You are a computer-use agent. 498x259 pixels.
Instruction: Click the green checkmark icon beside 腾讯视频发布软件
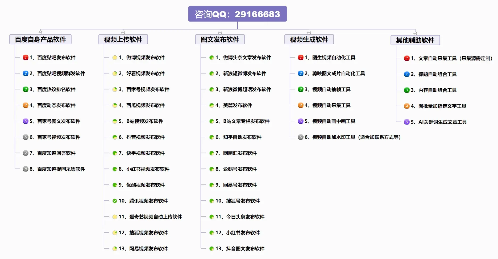click(115, 201)
